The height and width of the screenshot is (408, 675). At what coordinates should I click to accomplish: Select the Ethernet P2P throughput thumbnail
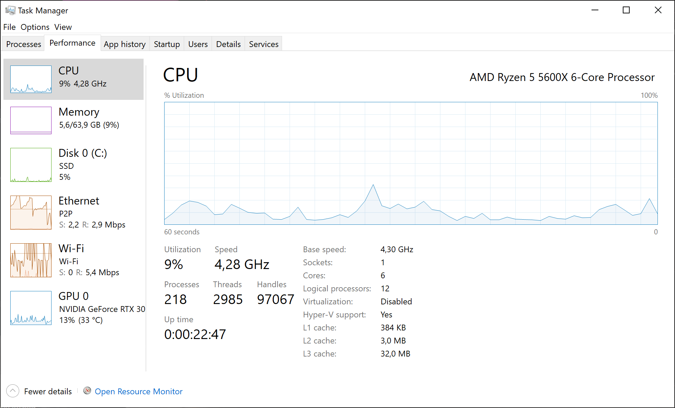[x=31, y=212]
